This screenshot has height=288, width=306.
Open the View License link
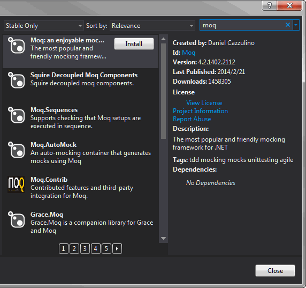204,103
